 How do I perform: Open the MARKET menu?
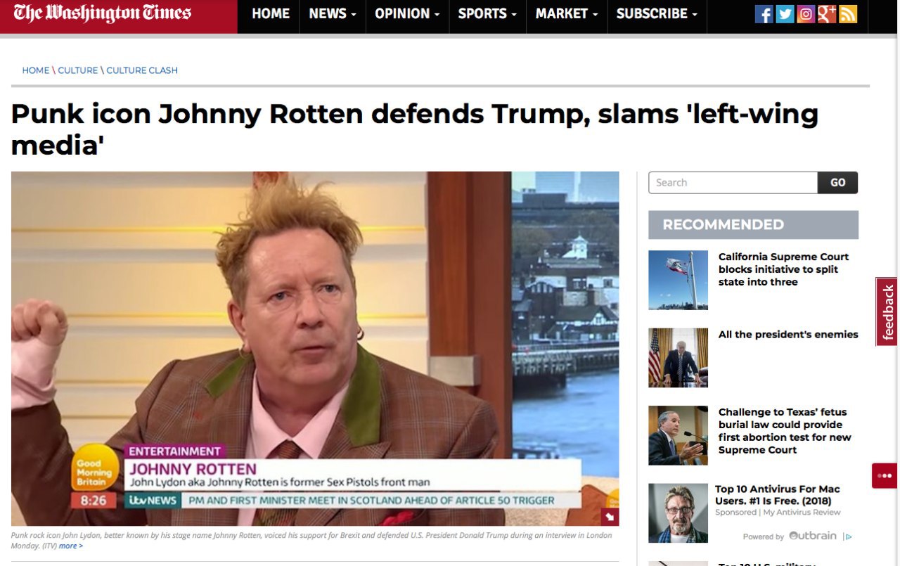click(567, 14)
